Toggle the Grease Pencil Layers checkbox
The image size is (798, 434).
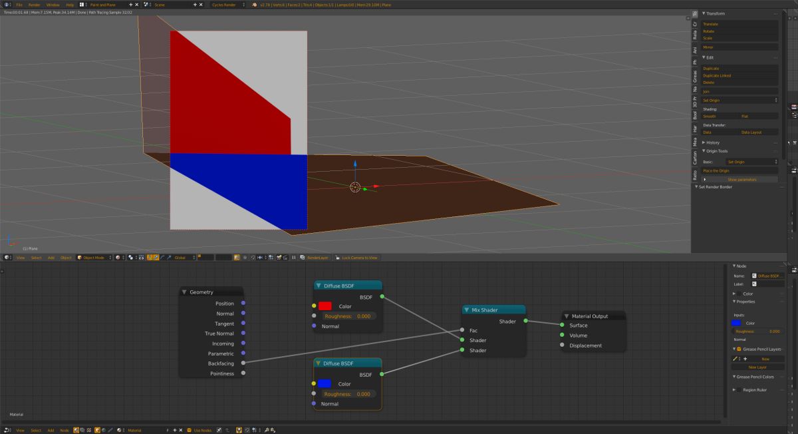[x=737, y=349]
